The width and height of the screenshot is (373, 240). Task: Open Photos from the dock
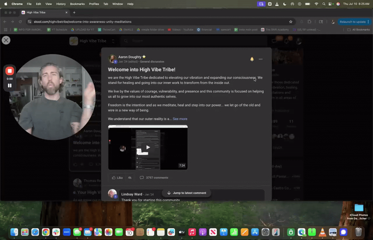point(109,232)
